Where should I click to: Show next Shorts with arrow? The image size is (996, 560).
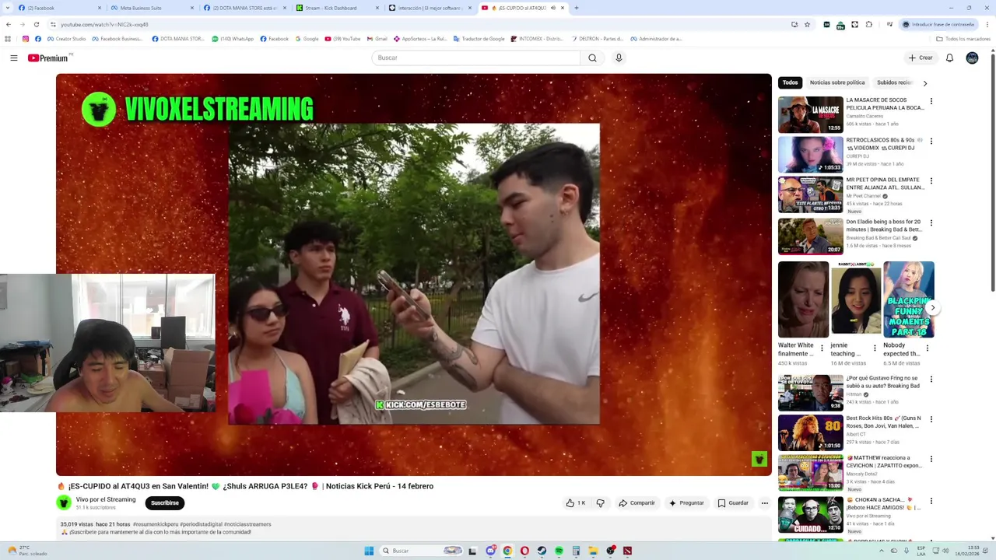(932, 307)
